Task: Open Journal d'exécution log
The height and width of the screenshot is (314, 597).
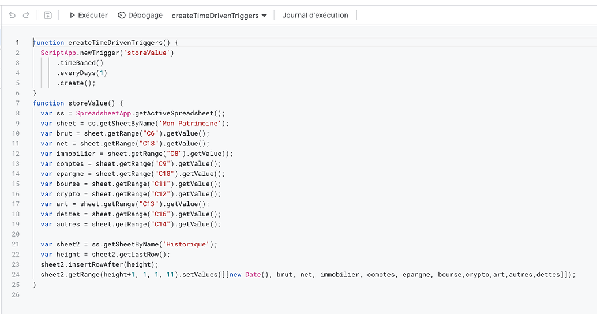Action: click(316, 15)
